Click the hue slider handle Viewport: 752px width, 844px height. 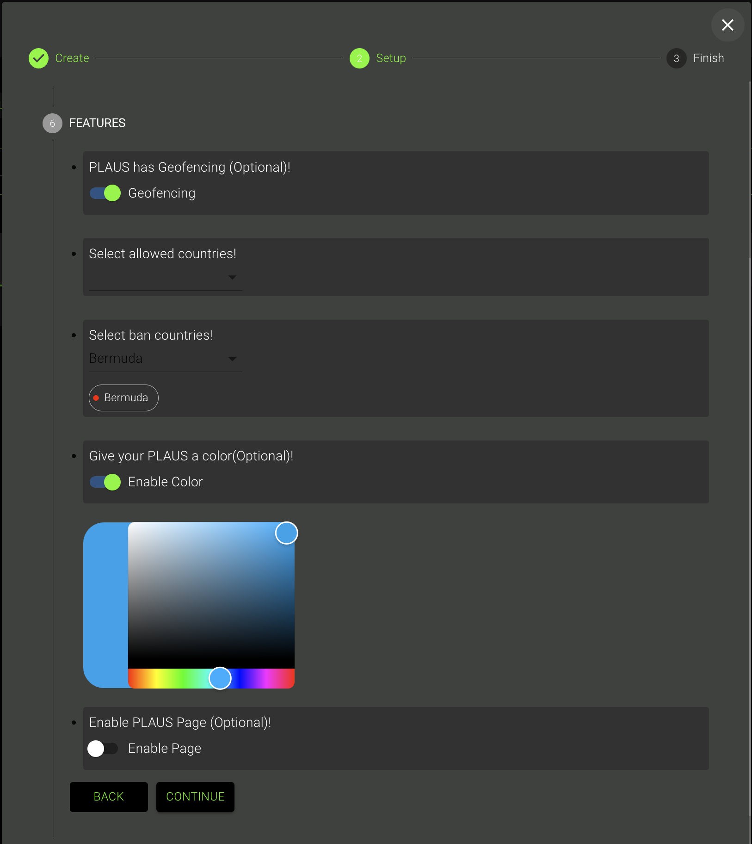point(220,678)
